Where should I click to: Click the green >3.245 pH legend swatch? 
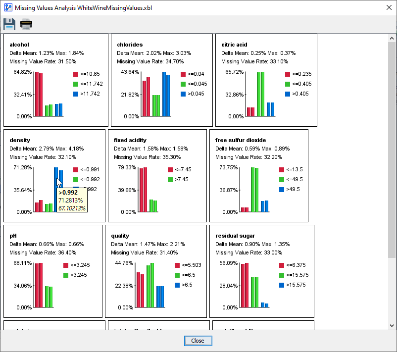pos(65,275)
